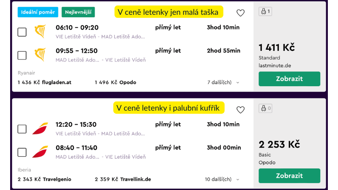338x190 pixels.
Task: Click the baggage icon showing 1
Action: tap(265, 11)
